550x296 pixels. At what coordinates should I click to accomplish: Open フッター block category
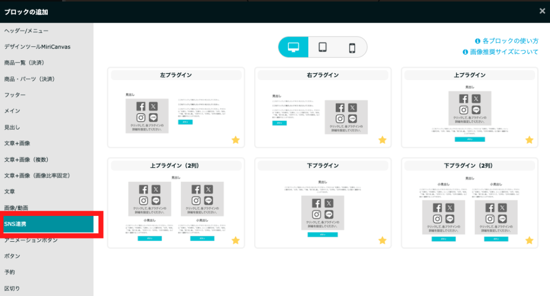[15, 95]
